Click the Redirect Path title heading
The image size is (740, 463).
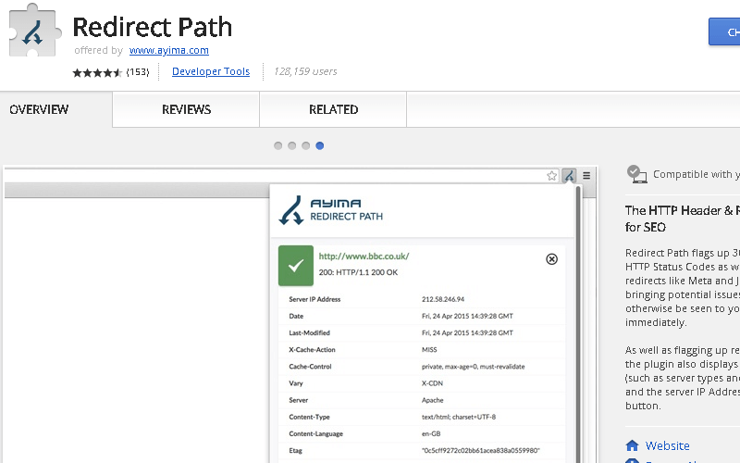[153, 27]
